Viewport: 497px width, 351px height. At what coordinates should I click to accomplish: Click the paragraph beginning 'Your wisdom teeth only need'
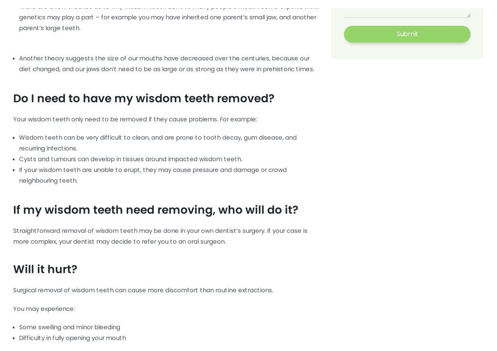click(x=135, y=119)
